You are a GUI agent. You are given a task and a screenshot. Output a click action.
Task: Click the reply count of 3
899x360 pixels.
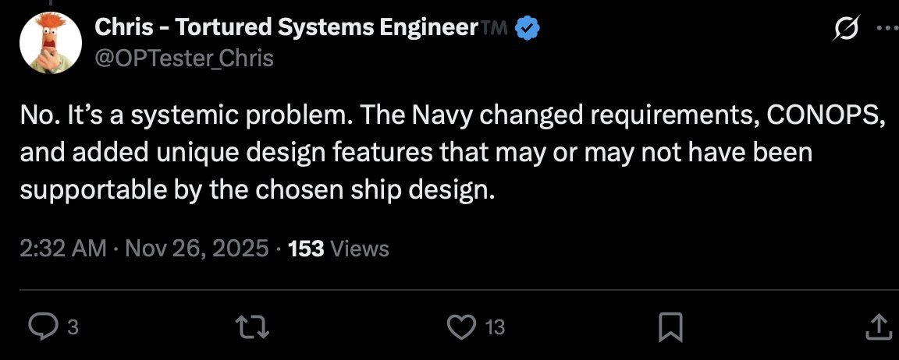click(x=73, y=327)
